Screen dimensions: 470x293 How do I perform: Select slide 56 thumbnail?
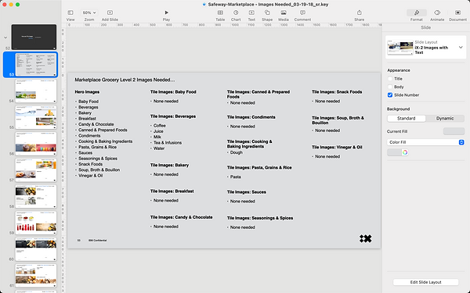pyautogui.click(x=35, y=144)
